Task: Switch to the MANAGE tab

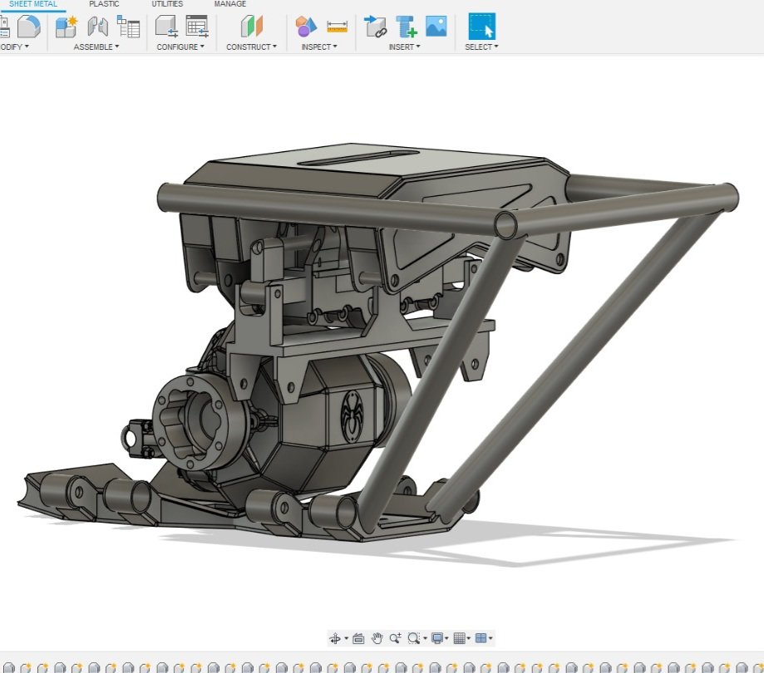Action: 230,4
